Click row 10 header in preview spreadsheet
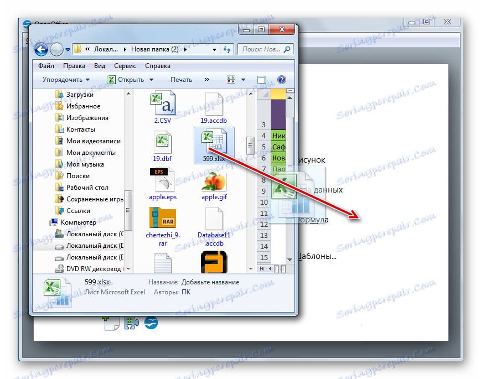Image resolution: width=481 pixels, height=379 pixels. pos(264,203)
